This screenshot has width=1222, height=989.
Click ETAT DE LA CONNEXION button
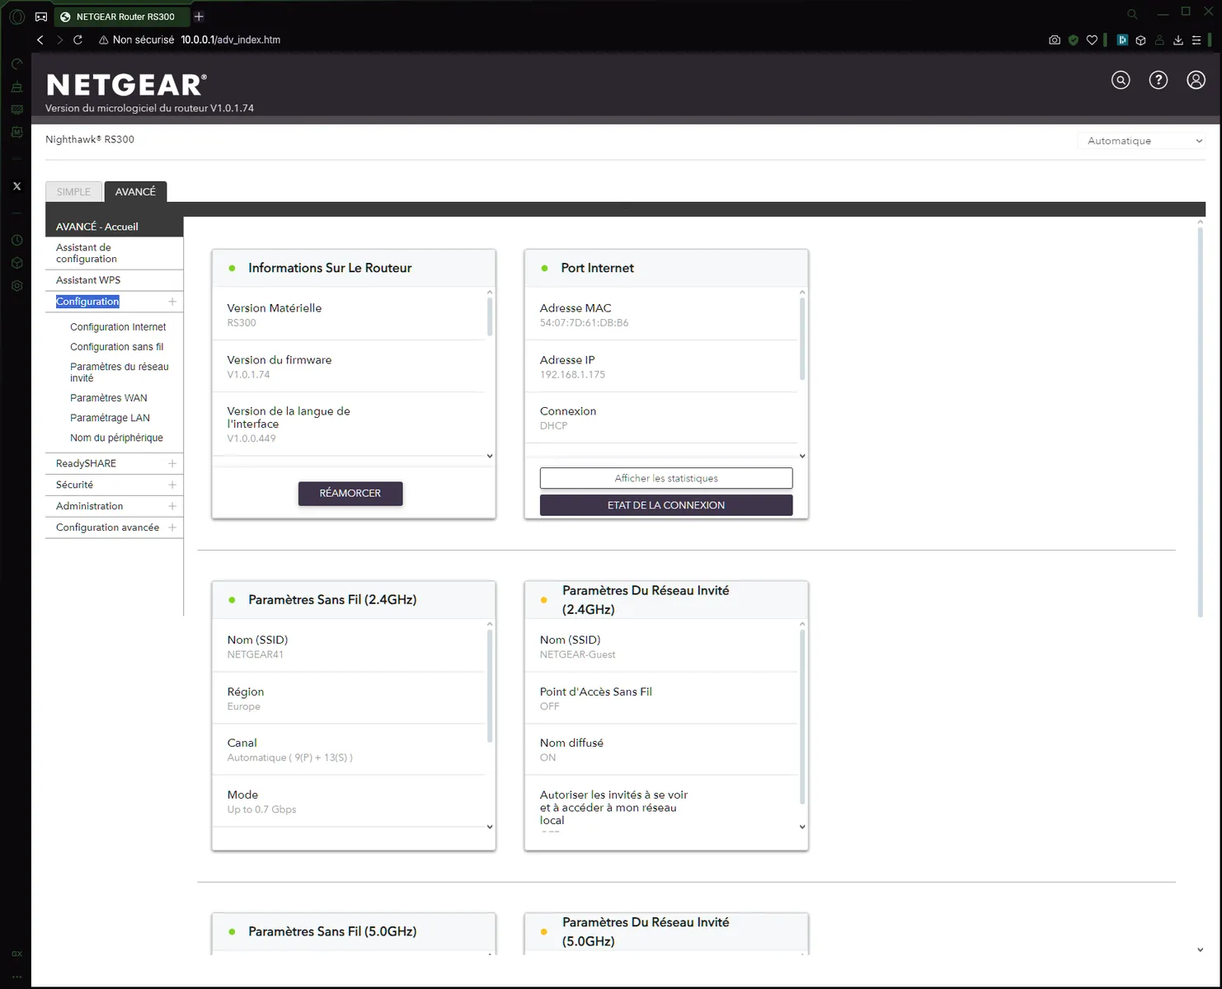[666, 505]
